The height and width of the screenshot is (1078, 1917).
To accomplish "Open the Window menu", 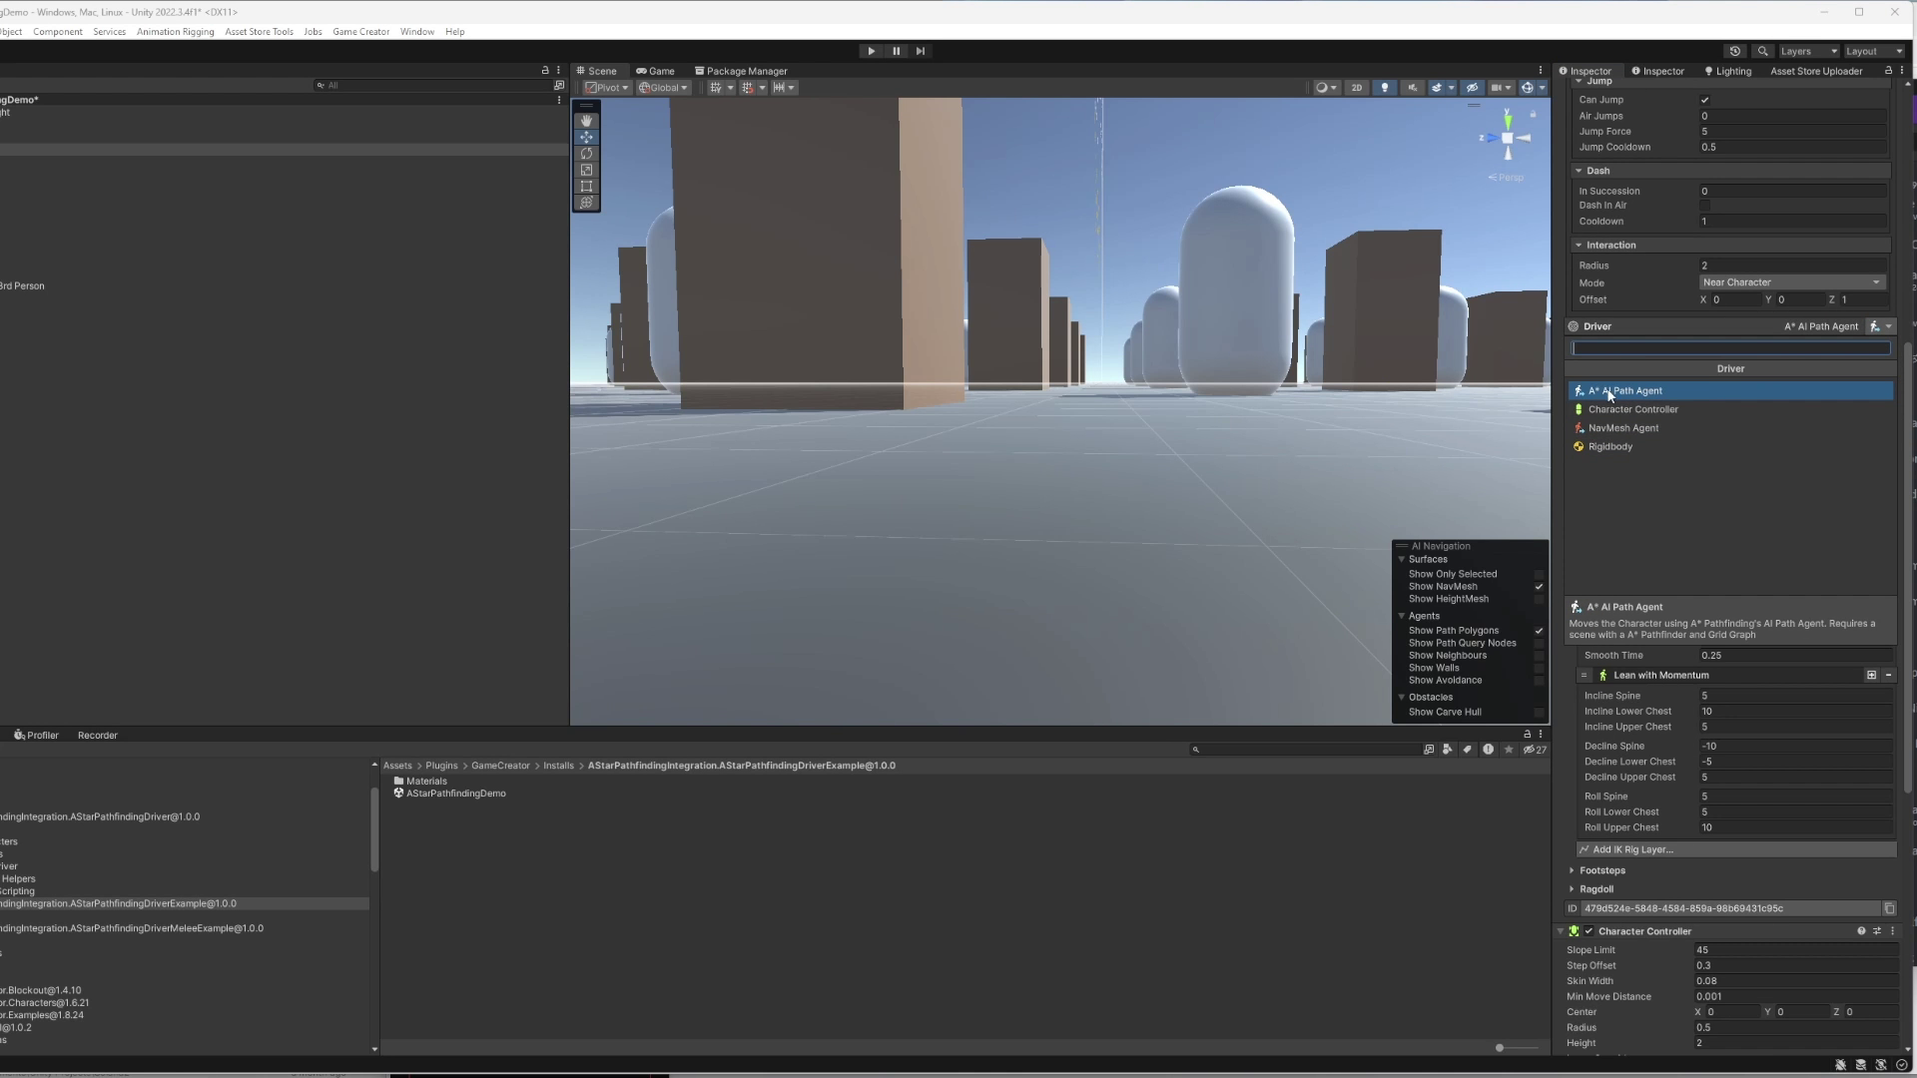I will pos(416,32).
